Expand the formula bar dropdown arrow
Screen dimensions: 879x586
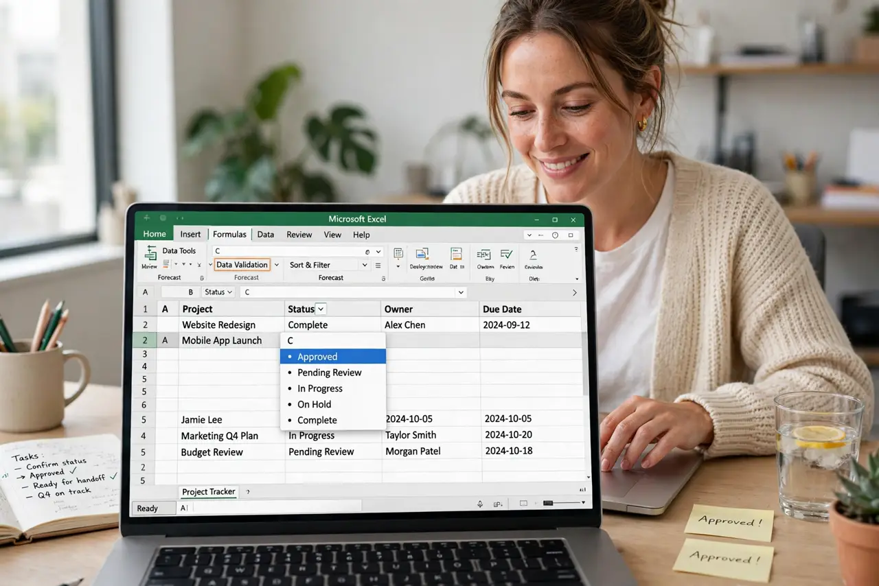pyautogui.click(x=460, y=292)
